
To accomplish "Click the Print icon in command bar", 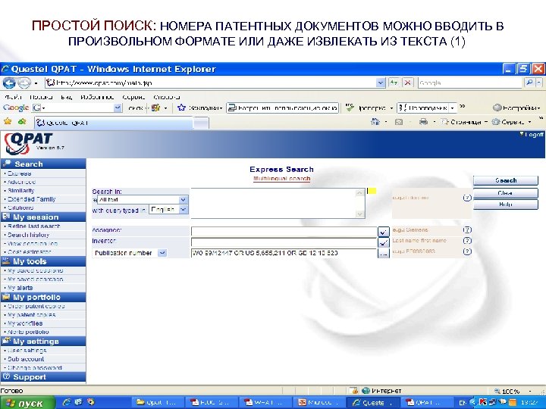I will [x=423, y=122].
